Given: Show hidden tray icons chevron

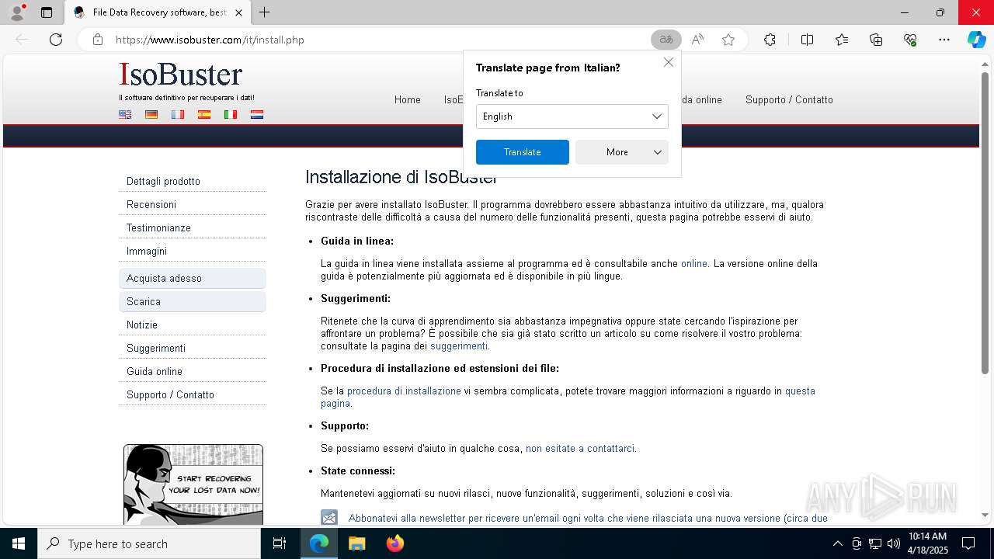Looking at the screenshot, I should (837, 543).
